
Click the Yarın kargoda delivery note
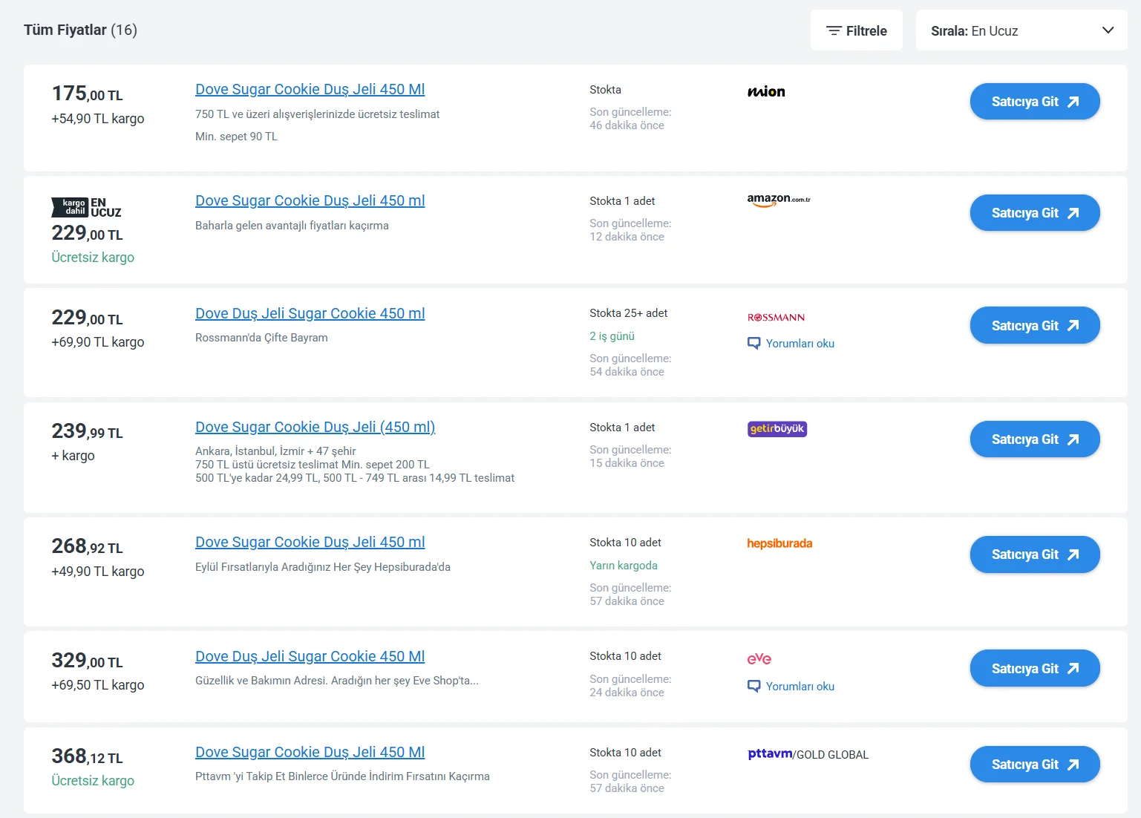coord(624,566)
